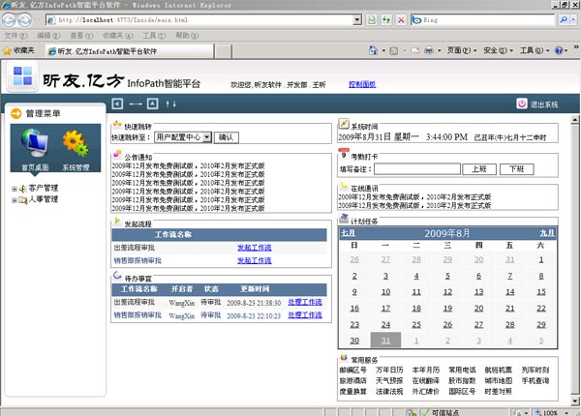The height and width of the screenshot is (416, 581).
Task: Open the 帮助 menu
Action: pyautogui.click(x=187, y=36)
